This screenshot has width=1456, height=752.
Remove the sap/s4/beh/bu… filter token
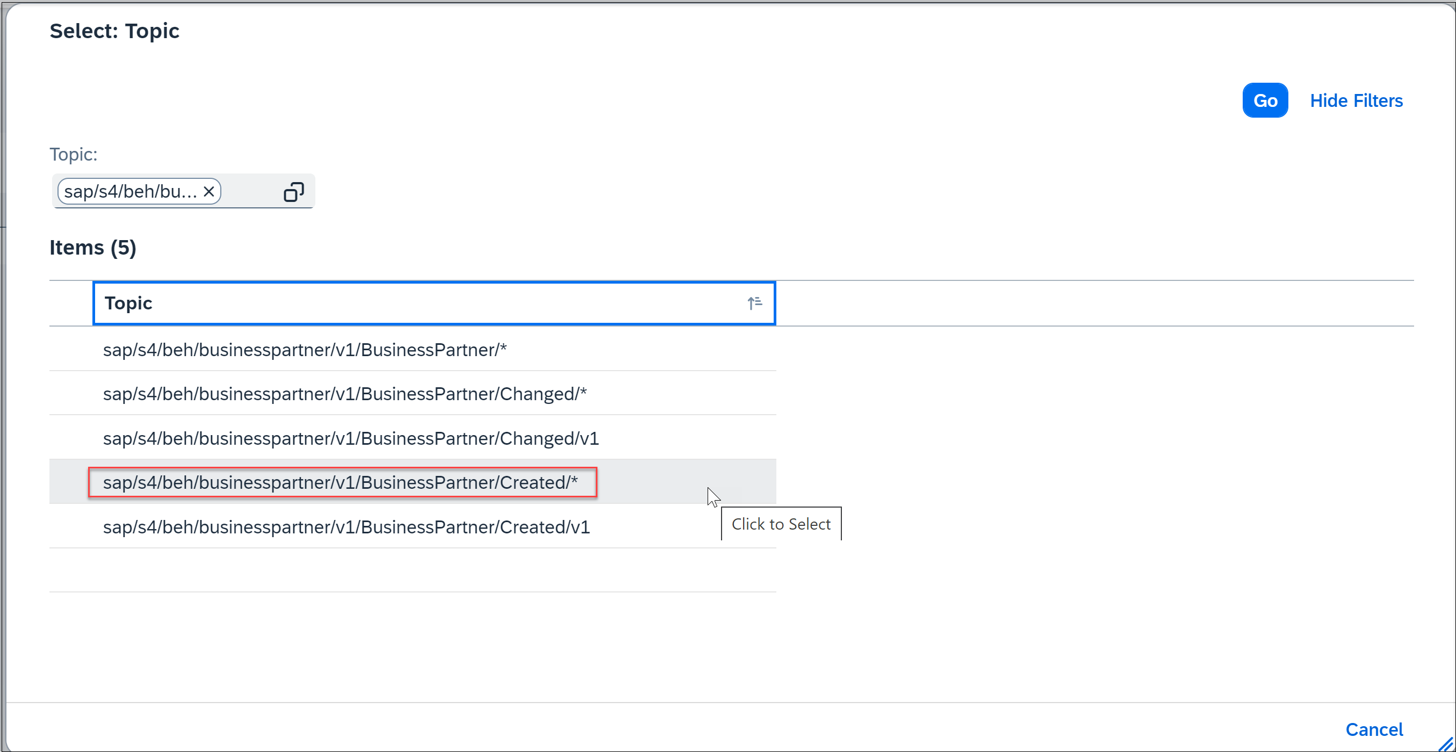(x=208, y=192)
